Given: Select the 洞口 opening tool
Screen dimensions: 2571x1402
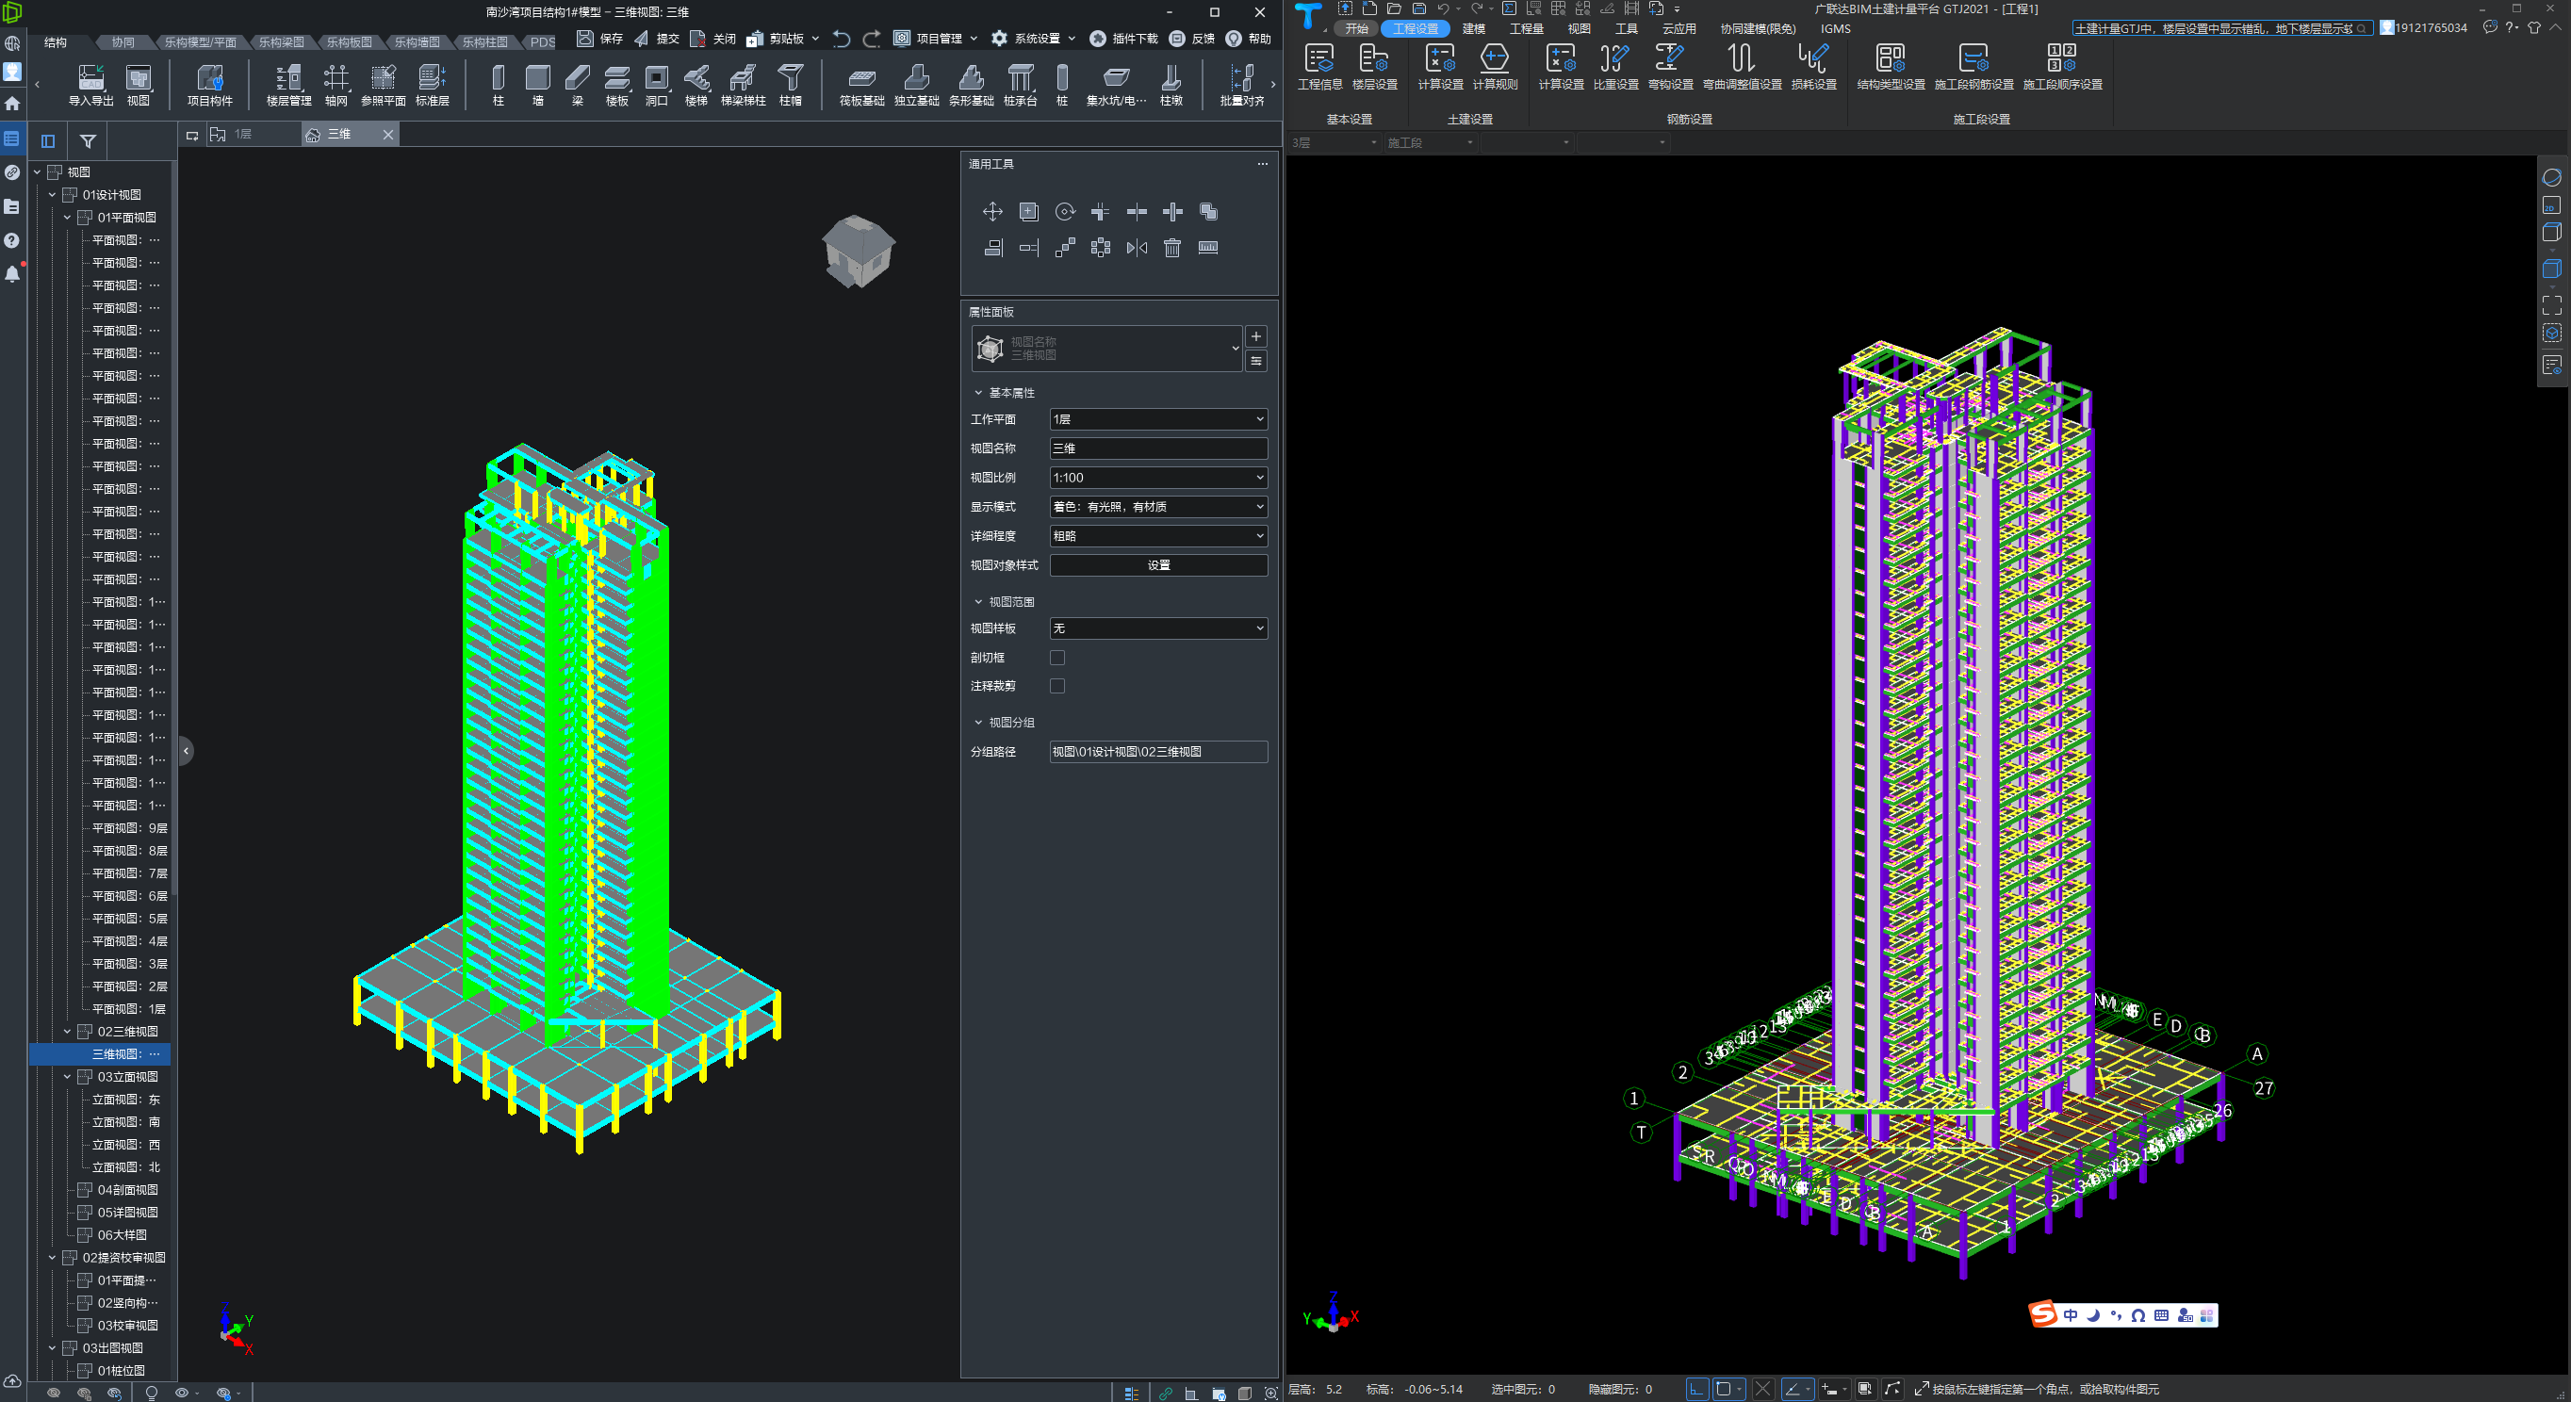Looking at the screenshot, I should tap(657, 85).
